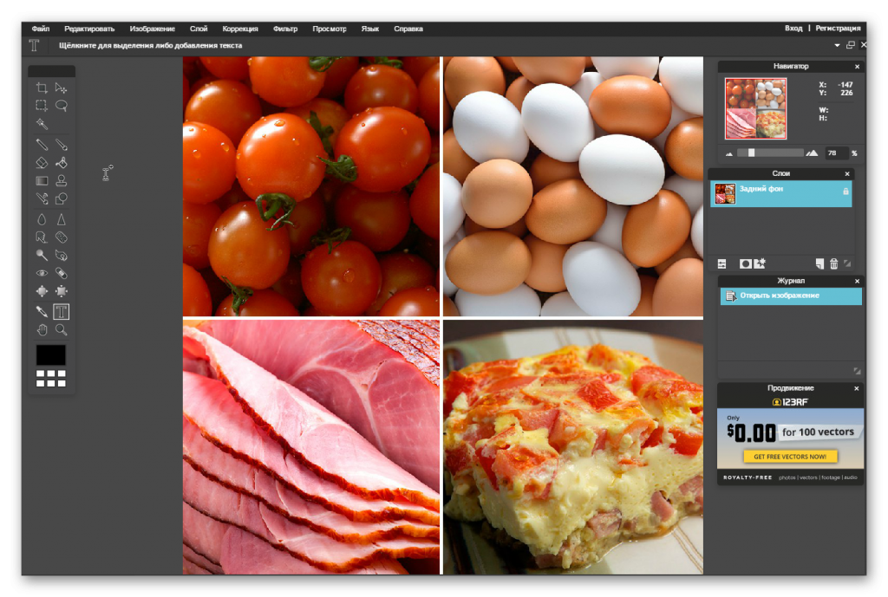888x597 pixels.
Task: Toggle the lock on Задний фон layer
Action: click(x=846, y=191)
